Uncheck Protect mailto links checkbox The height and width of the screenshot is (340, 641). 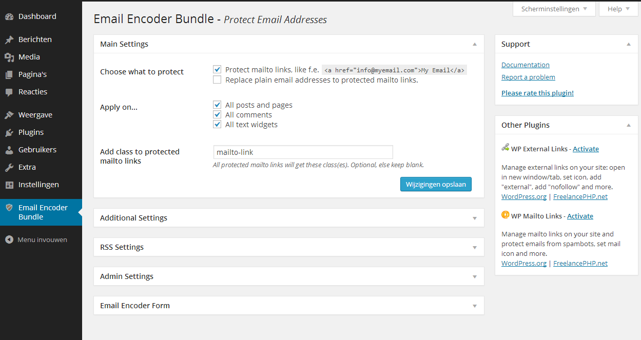point(217,69)
